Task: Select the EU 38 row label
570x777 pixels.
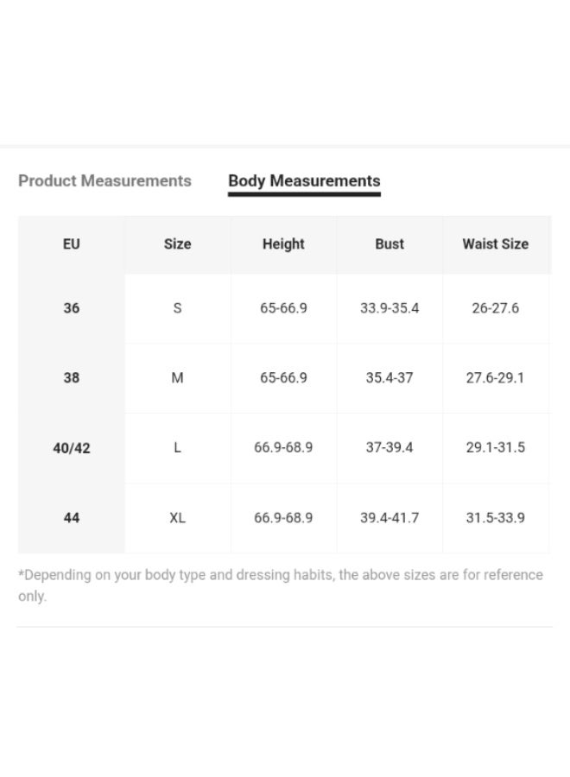Action: [x=72, y=378]
